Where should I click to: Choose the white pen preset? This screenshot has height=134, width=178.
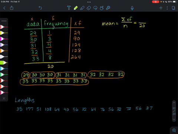click(x=4, y=57)
